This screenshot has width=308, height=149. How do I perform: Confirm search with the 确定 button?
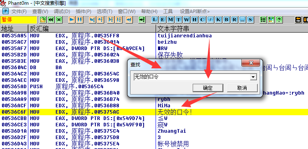coord(208,88)
